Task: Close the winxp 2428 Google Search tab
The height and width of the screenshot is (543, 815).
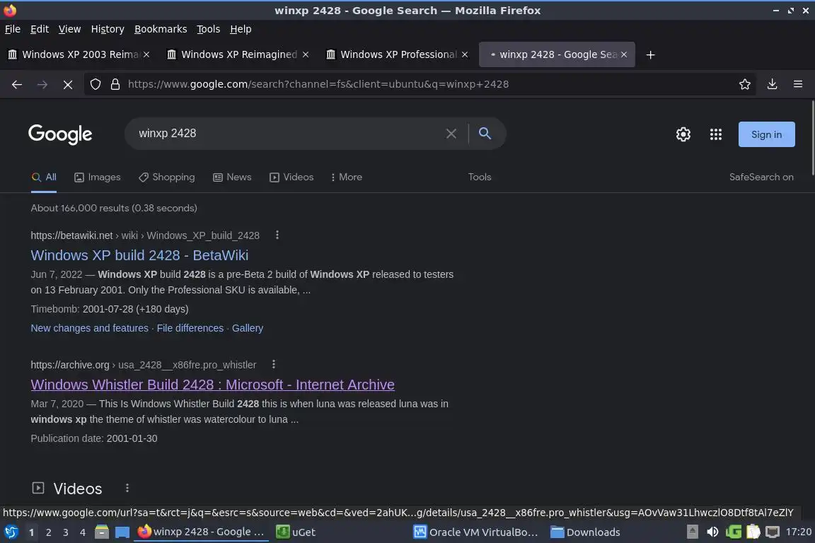Action: [x=624, y=54]
